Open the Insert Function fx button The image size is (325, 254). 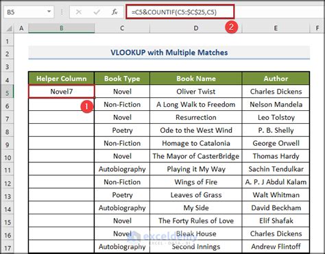tap(115, 12)
